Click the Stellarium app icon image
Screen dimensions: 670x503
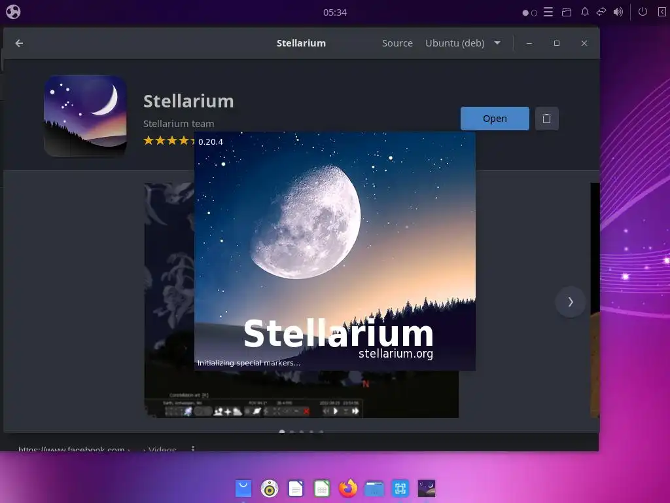[86, 115]
